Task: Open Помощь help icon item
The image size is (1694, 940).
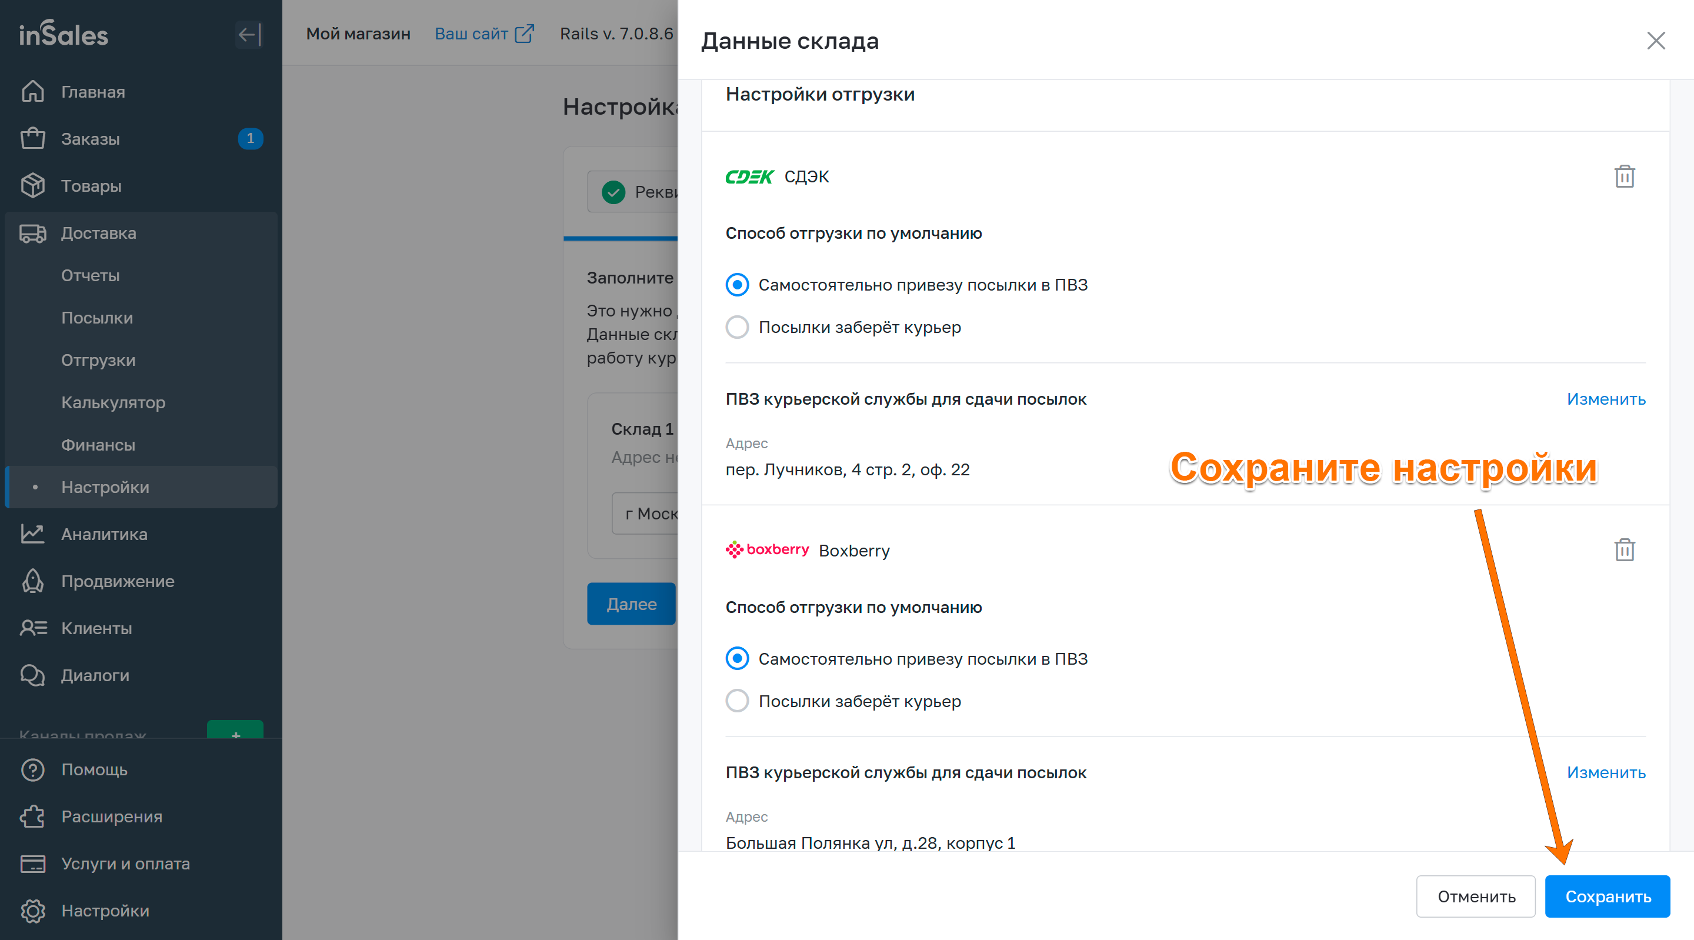Action: pyautogui.click(x=94, y=769)
